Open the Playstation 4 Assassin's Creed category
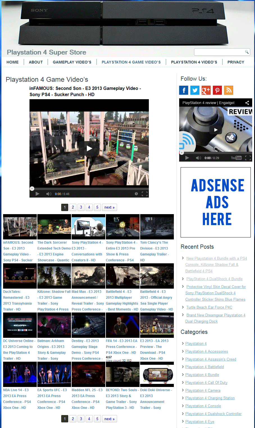The width and height of the screenshot is (255, 428). 211,359
